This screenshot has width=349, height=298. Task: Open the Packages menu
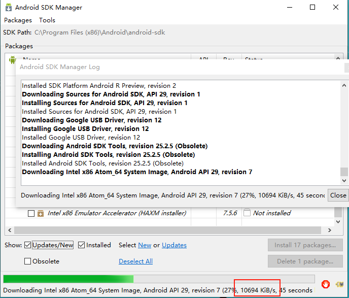pyautogui.click(x=18, y=20)
